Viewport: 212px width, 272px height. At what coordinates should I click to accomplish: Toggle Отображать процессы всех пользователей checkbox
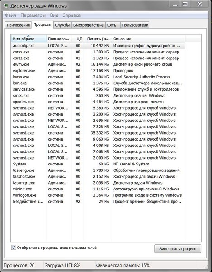point(14,248)
